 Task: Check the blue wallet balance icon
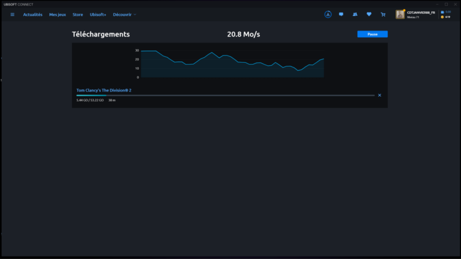[x=442, y=12]
